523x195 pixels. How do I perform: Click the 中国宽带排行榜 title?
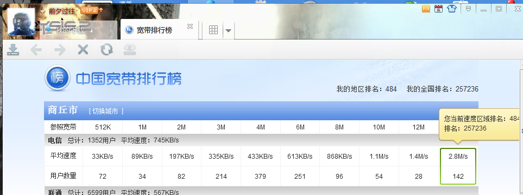[129, 79]
